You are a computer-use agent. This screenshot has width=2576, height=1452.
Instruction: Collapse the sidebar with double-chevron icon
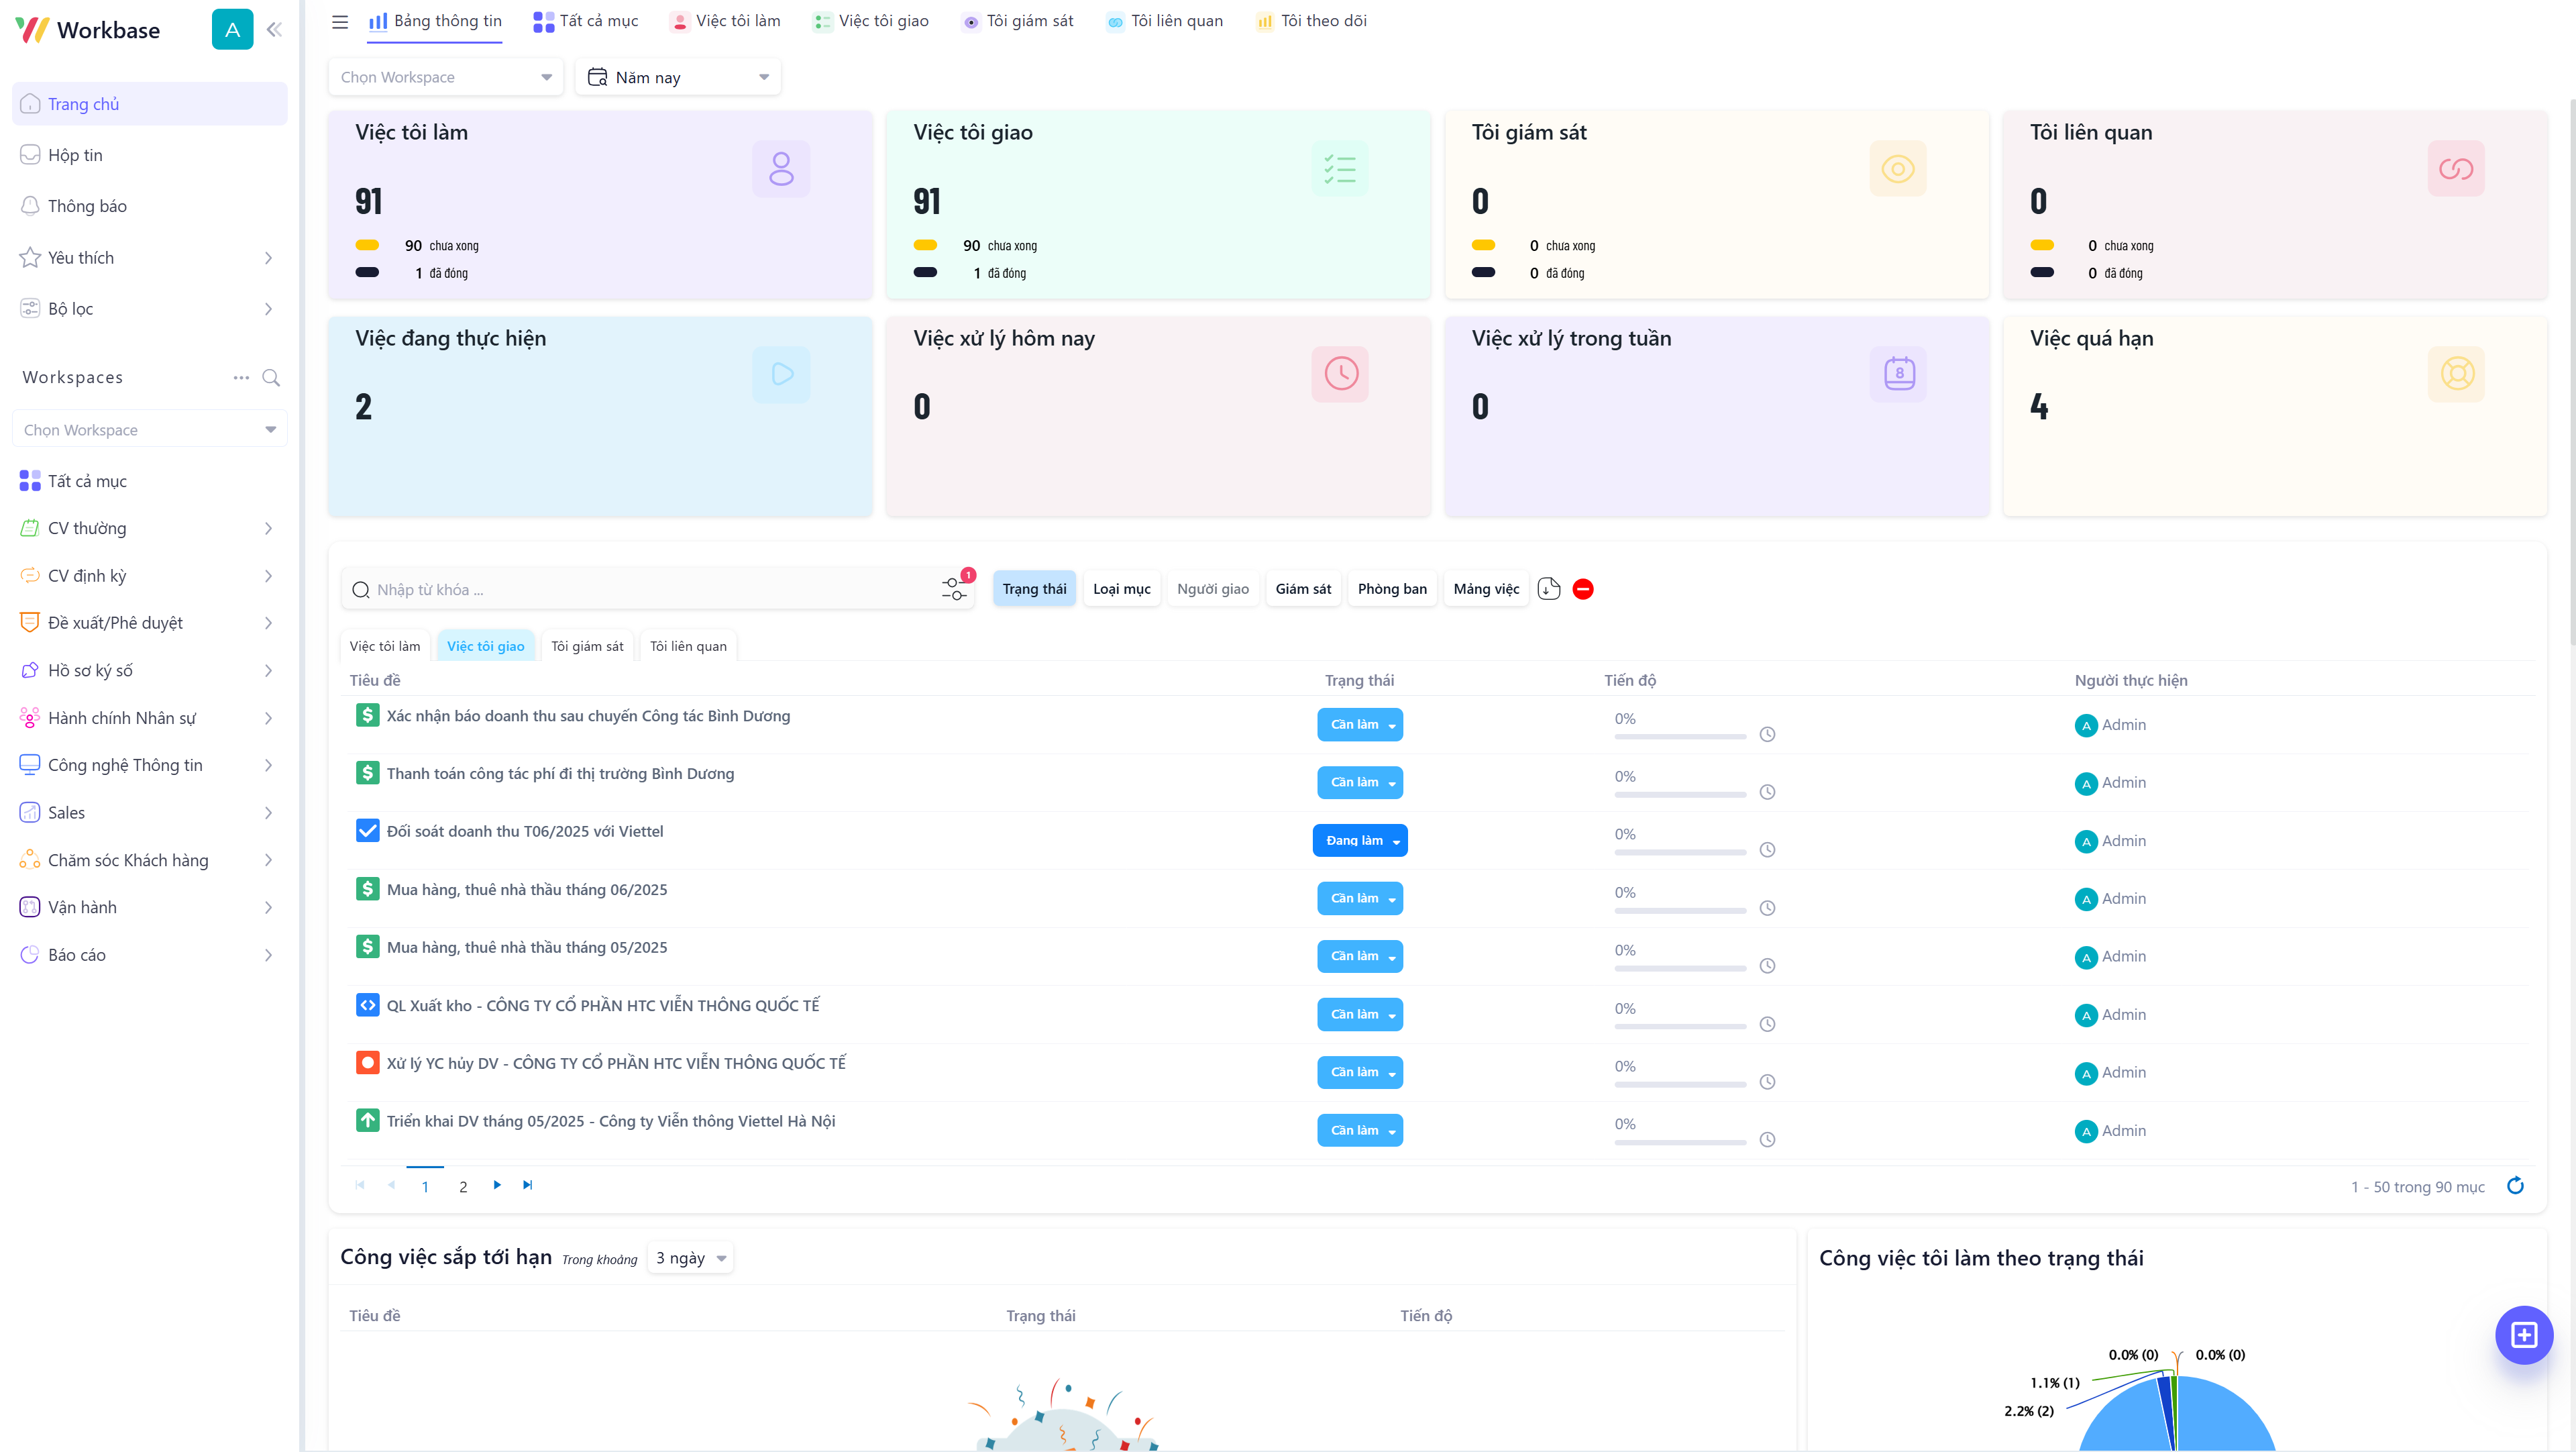pyautogui.click(x=274, y=29)
